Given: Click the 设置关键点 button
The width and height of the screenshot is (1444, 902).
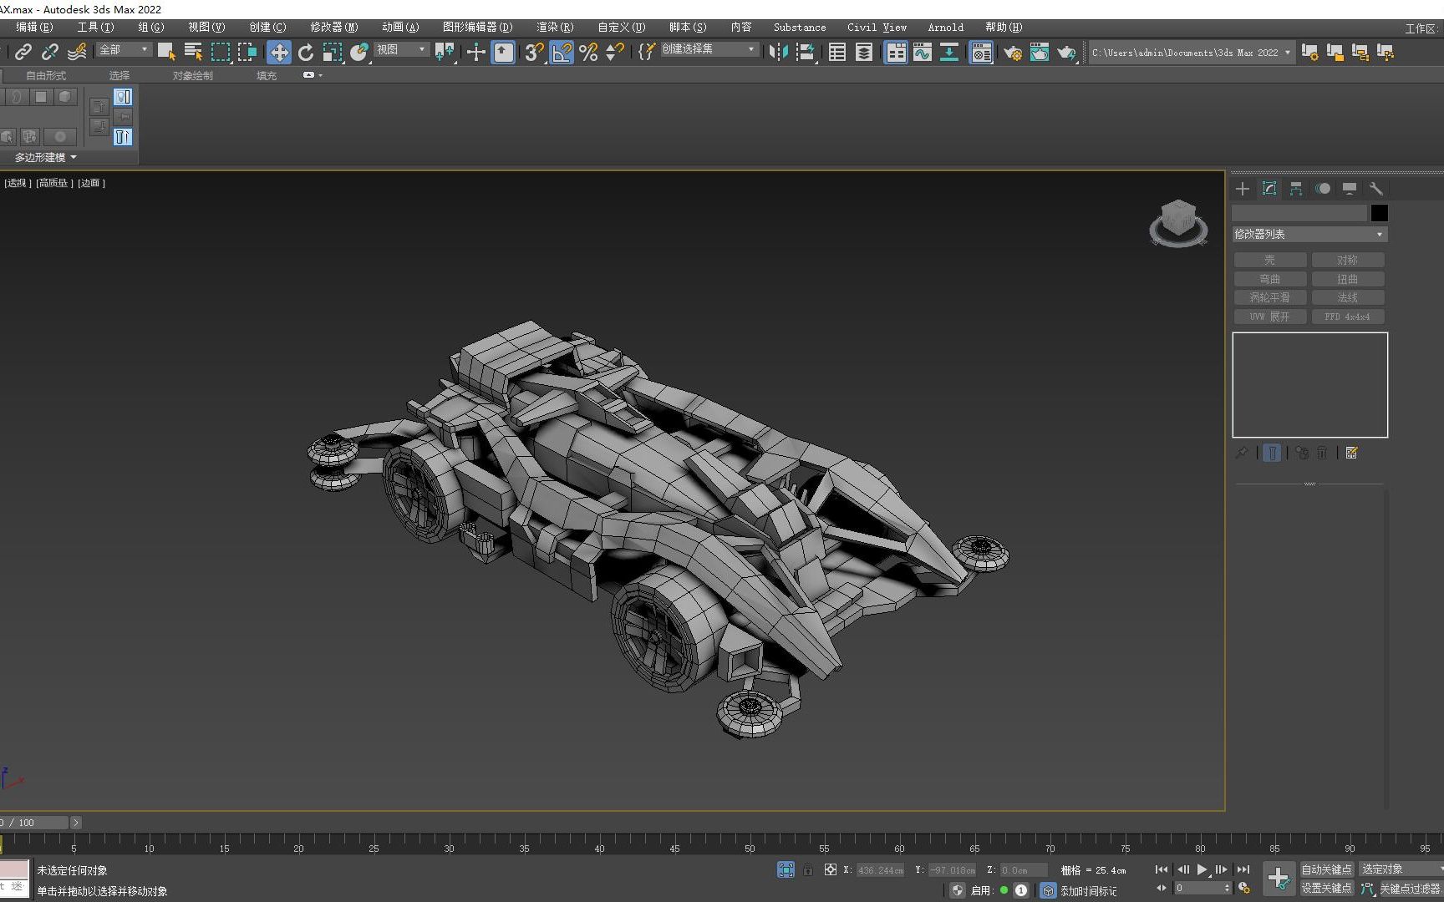Looking at the screenshot, I should click(x=1325, y=888).
